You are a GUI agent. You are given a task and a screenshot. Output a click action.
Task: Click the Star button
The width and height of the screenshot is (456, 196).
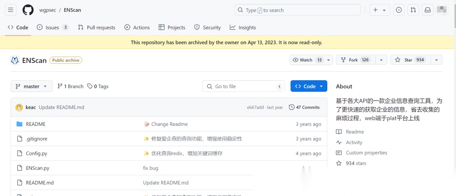coord(410,60)
